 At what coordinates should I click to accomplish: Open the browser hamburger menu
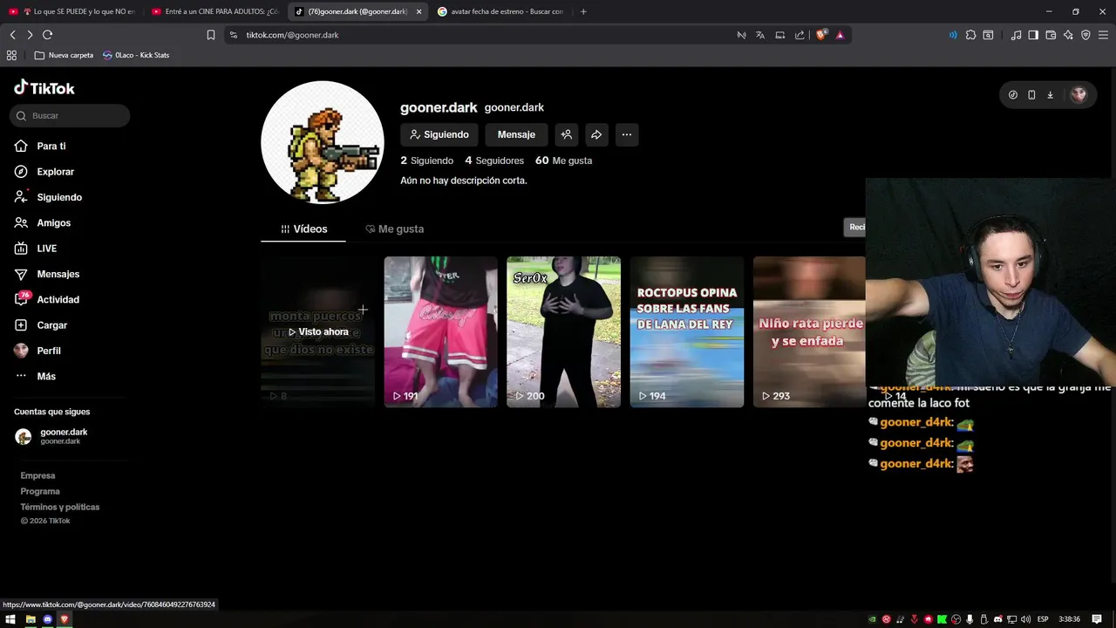1103,35
